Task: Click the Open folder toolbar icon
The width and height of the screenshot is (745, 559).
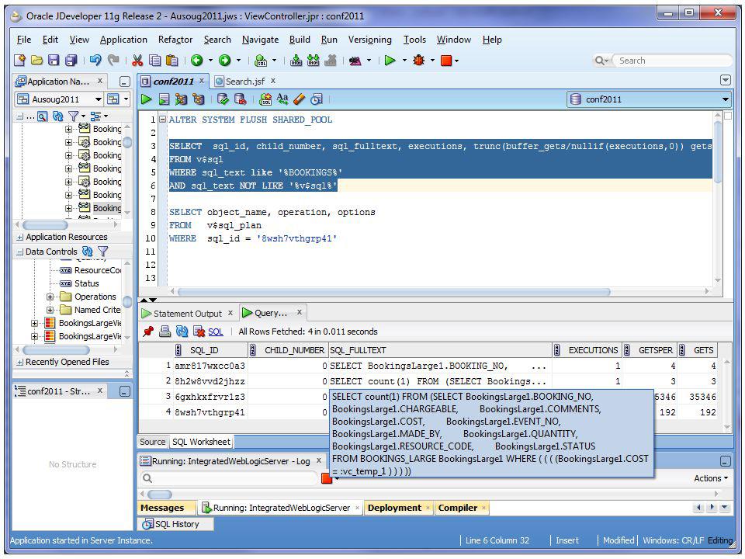Action: 36,61
